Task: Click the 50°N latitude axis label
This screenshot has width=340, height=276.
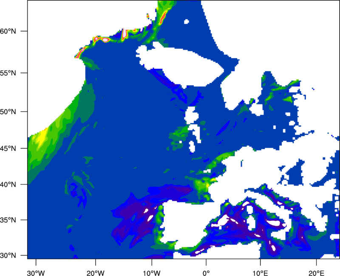Action: [8, 112]
